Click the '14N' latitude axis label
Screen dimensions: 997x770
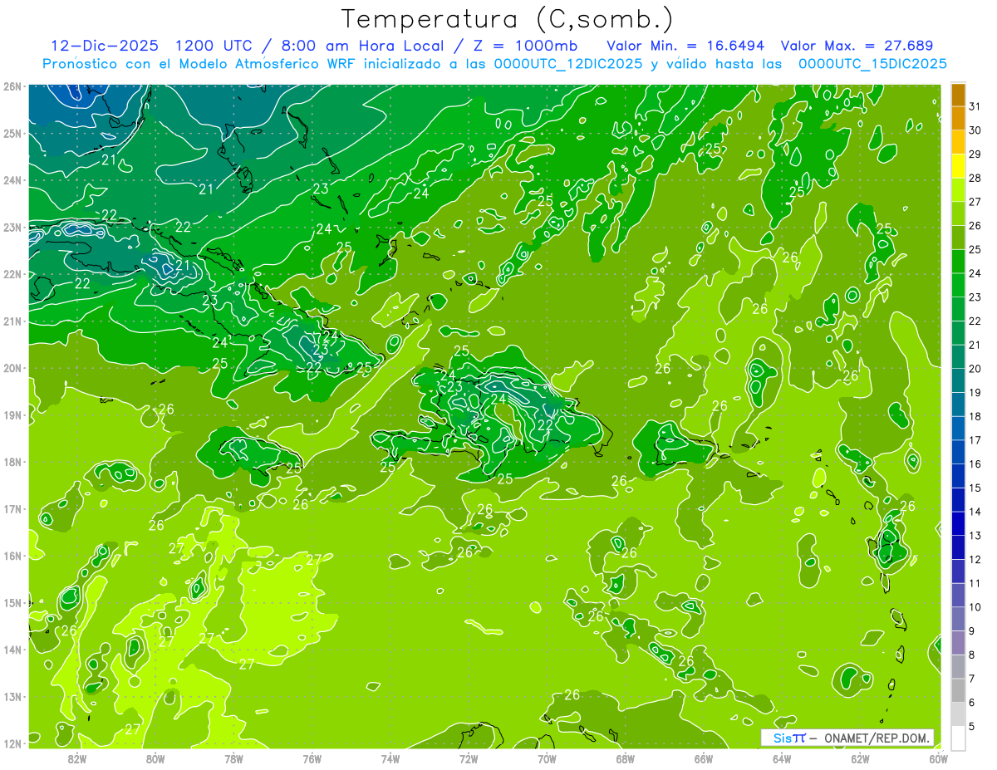[12, 650]
